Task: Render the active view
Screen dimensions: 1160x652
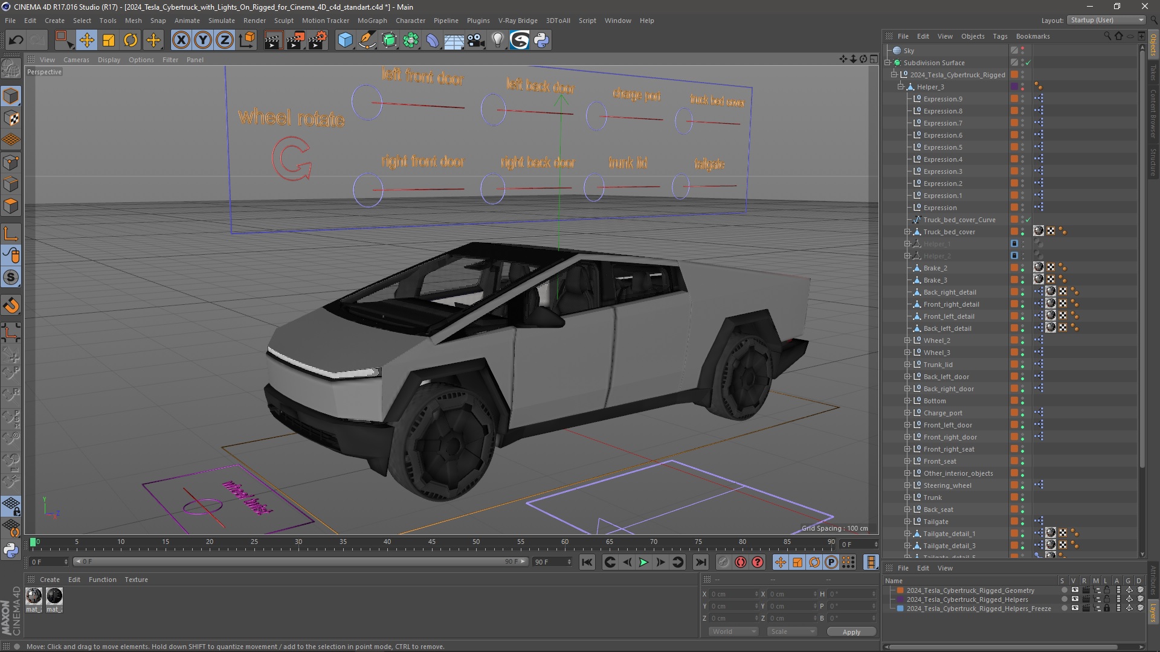Action: point(273,40)
